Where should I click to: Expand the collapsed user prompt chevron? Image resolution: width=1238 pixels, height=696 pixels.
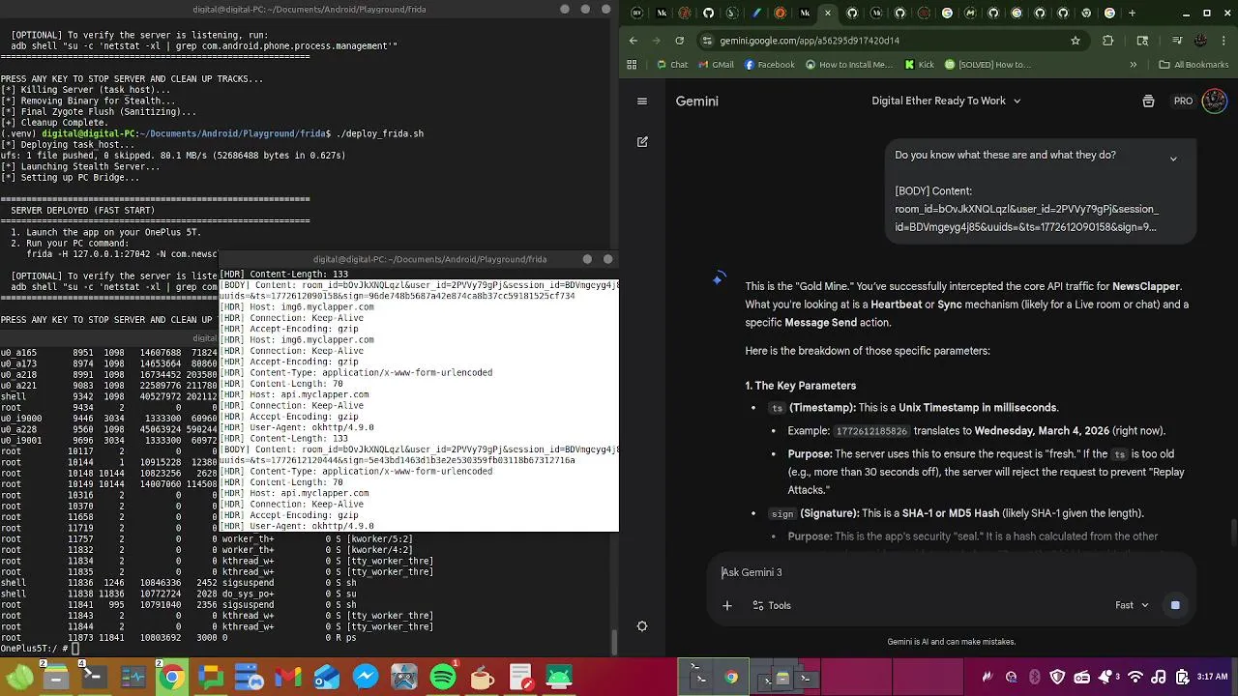pyautogui.click(x=1173, y=159)
